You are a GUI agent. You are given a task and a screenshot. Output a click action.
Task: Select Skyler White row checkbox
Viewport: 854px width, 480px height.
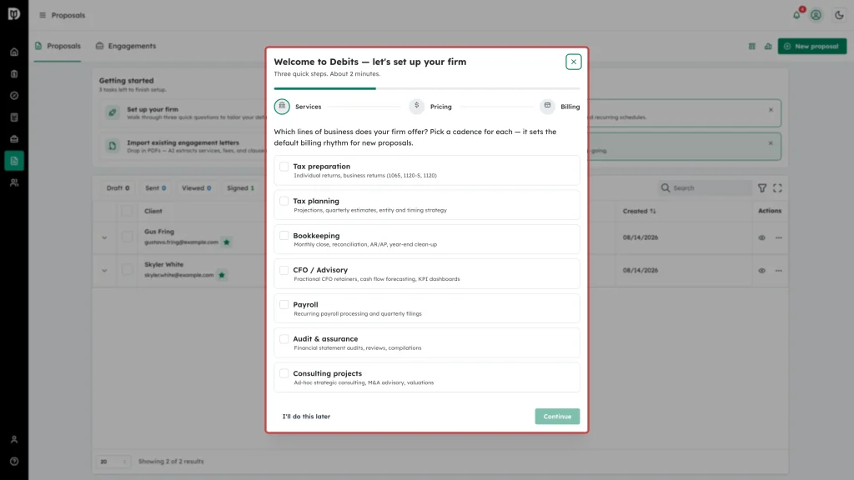127,269
